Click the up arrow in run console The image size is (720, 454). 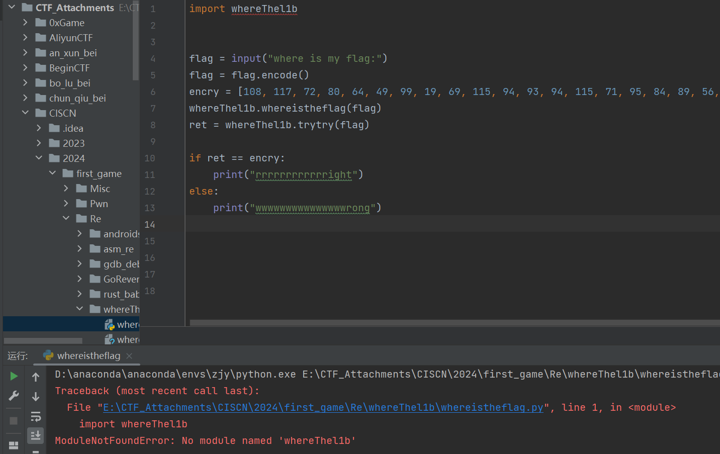(x=36, y=377)
